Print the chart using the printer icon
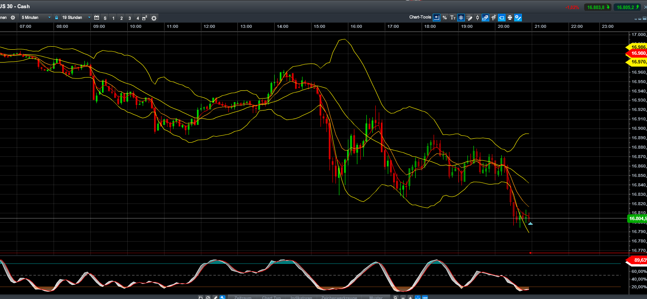The width and height of the screenshot is (647, 299). click(510, 18)
